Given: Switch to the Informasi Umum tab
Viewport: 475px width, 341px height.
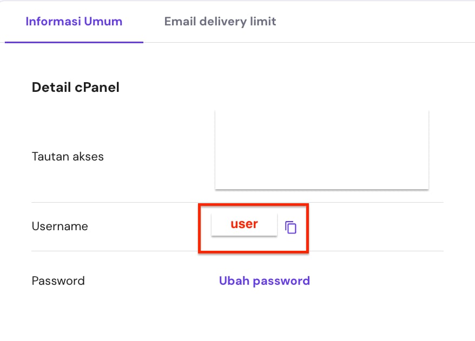Looking at the screenshot, I should (x=74, y=22).
